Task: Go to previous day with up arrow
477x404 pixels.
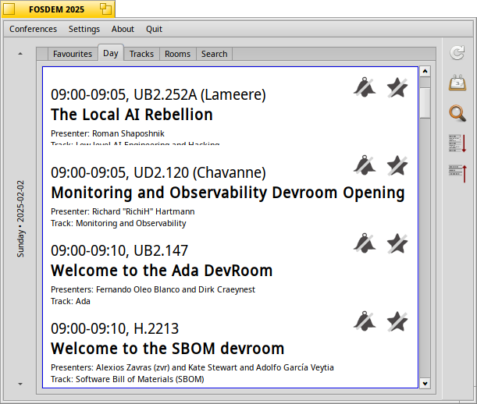Action: 20,54
